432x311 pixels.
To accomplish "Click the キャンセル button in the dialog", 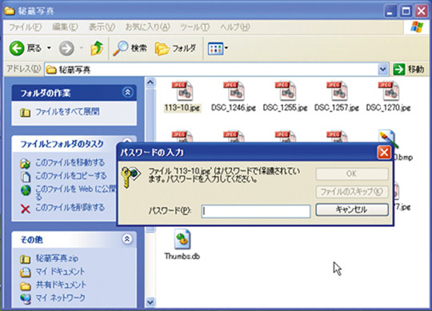I will pos(352,209).
